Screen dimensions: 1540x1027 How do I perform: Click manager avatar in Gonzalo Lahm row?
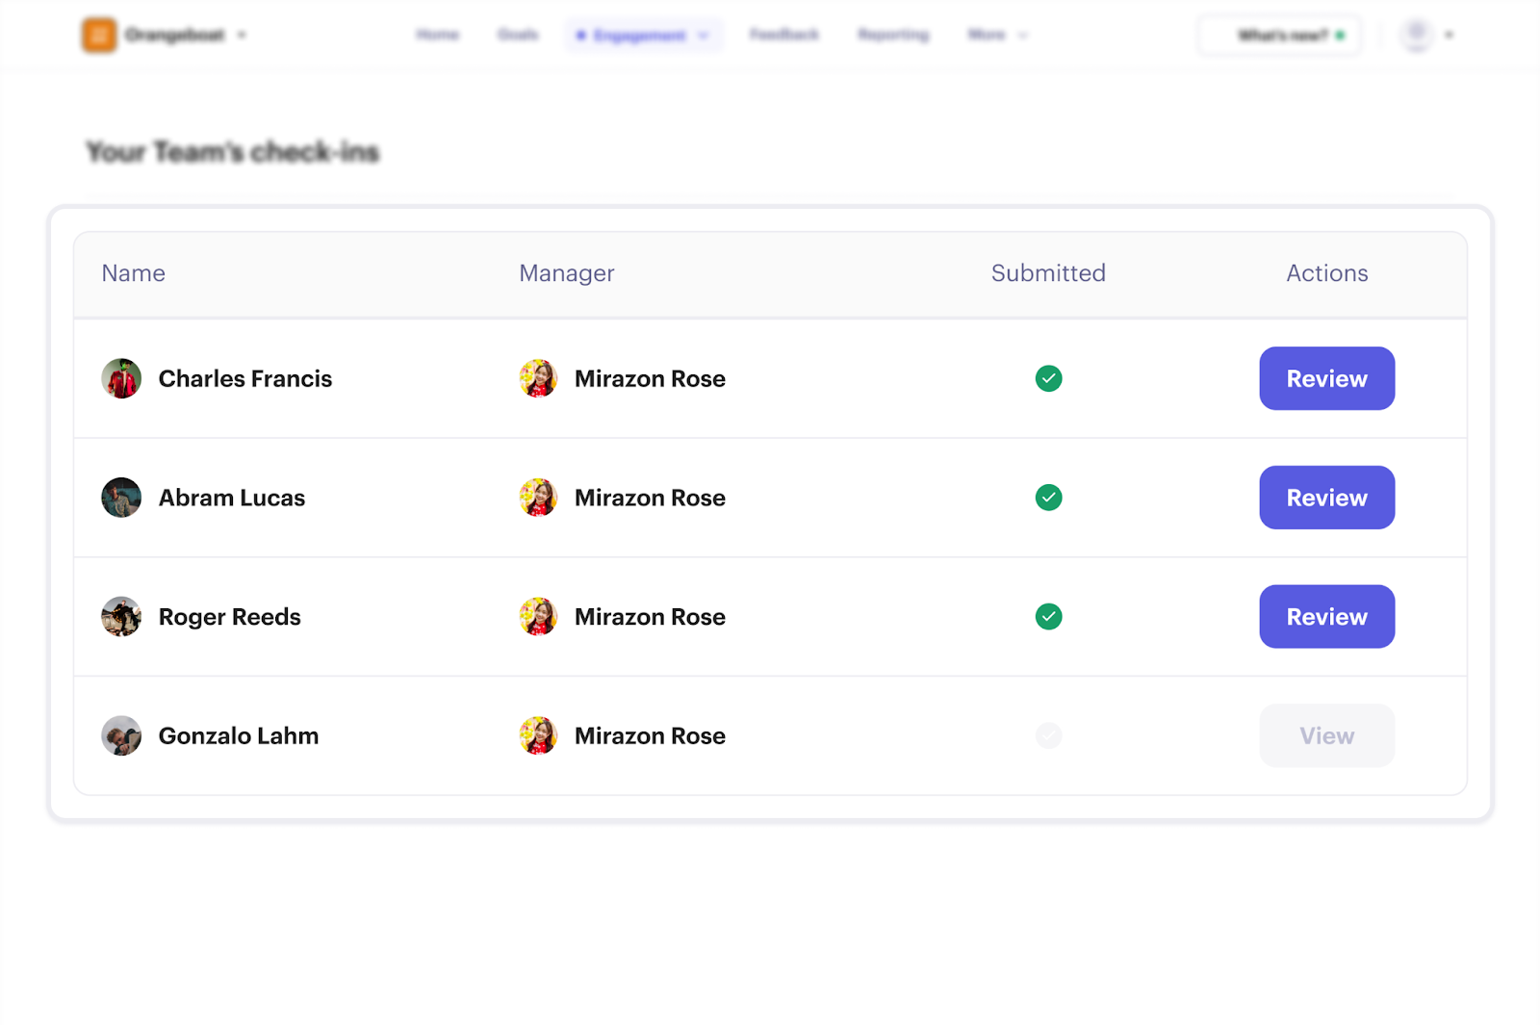pos(538,735)
